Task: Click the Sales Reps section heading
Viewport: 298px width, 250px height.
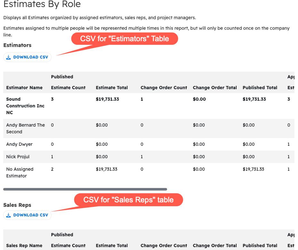Action: pos(17,205)
